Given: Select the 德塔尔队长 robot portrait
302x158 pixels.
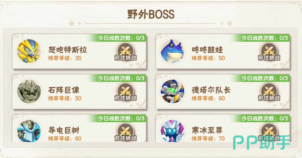Looking at the screenshot, I should pos(172,92).
